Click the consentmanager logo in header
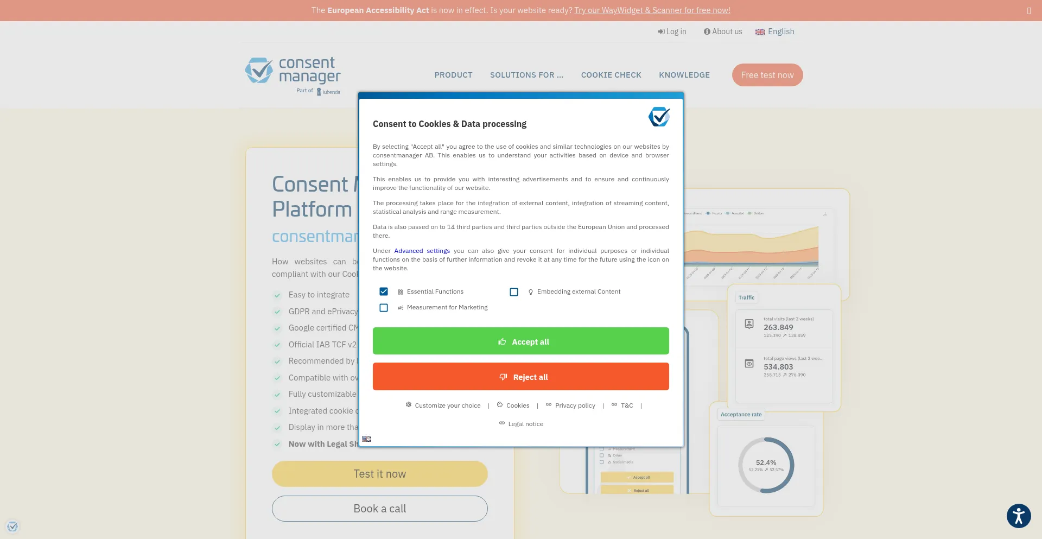Screen dimensions: 1042x539 click(293, 75)
